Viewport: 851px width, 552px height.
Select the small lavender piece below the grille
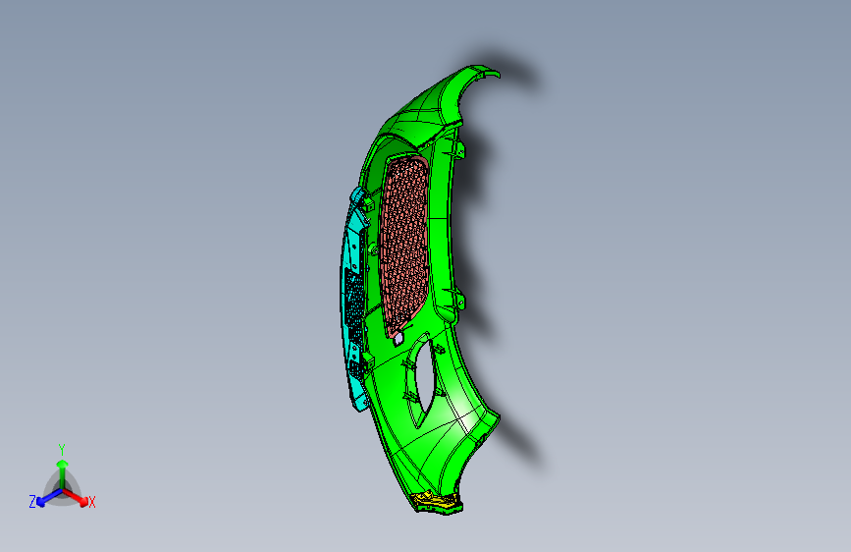[x=399, y=339]
